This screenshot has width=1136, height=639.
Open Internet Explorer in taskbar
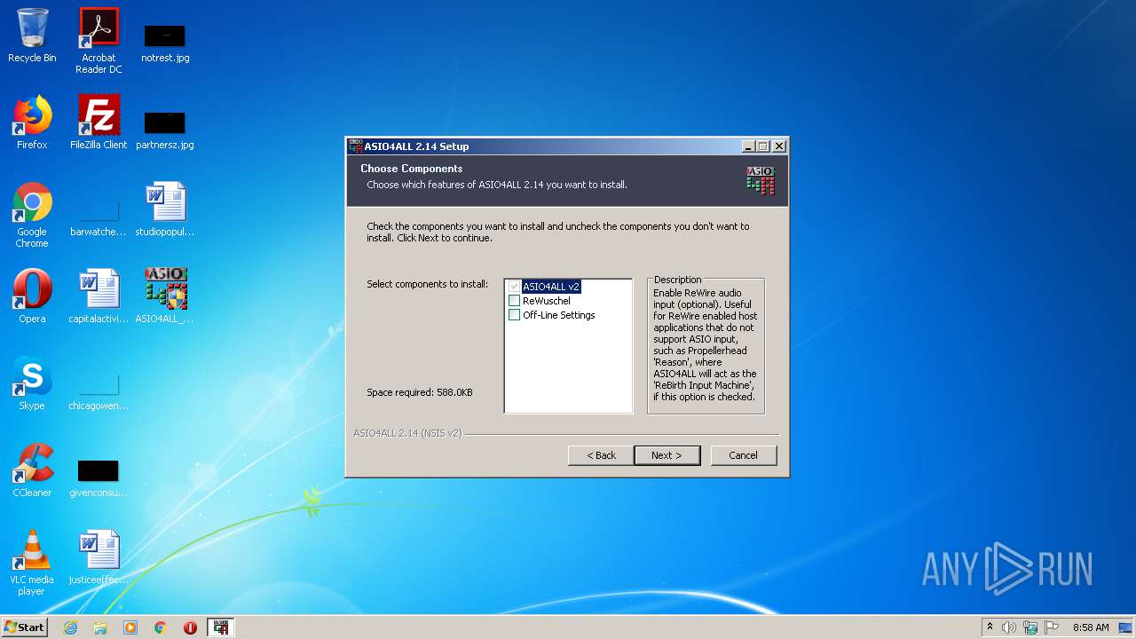tap(70, 627)
